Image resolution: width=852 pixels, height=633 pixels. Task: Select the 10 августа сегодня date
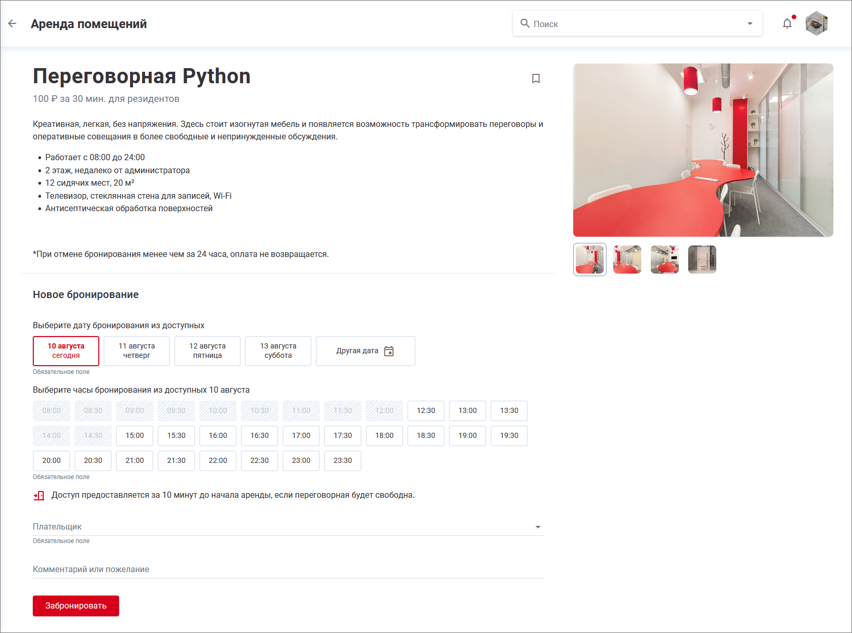click(66, 351)
